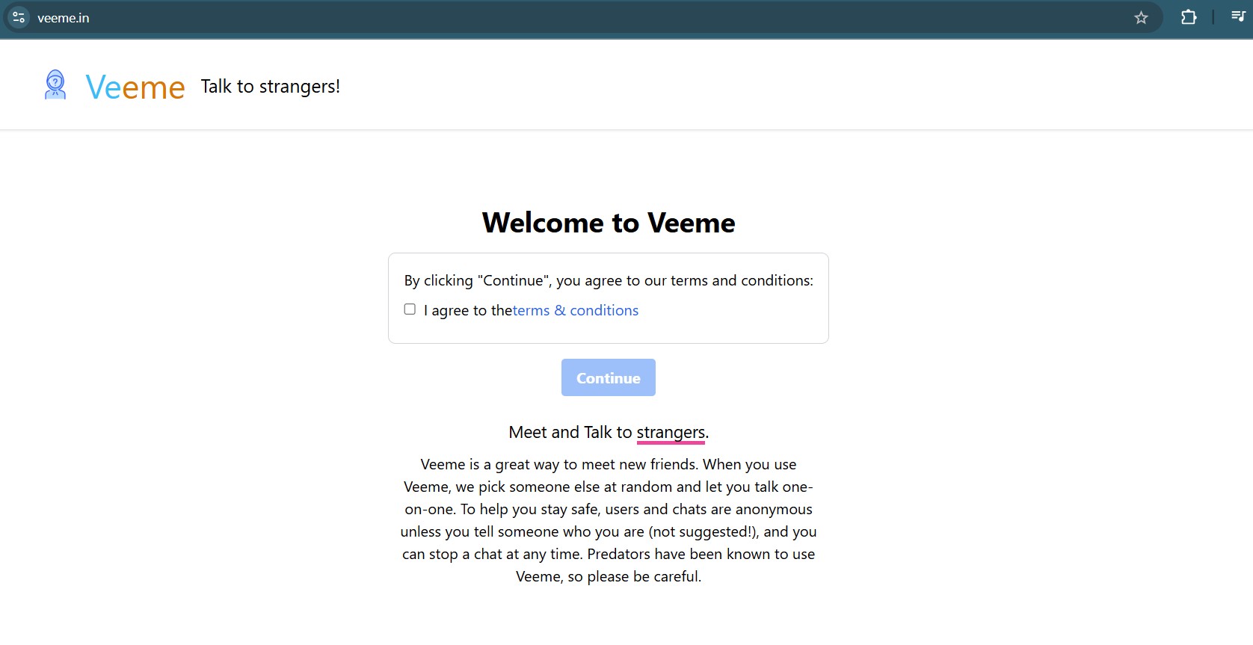Tick the agreement box inside the card
1253x645 pixels.
[410, 309]
